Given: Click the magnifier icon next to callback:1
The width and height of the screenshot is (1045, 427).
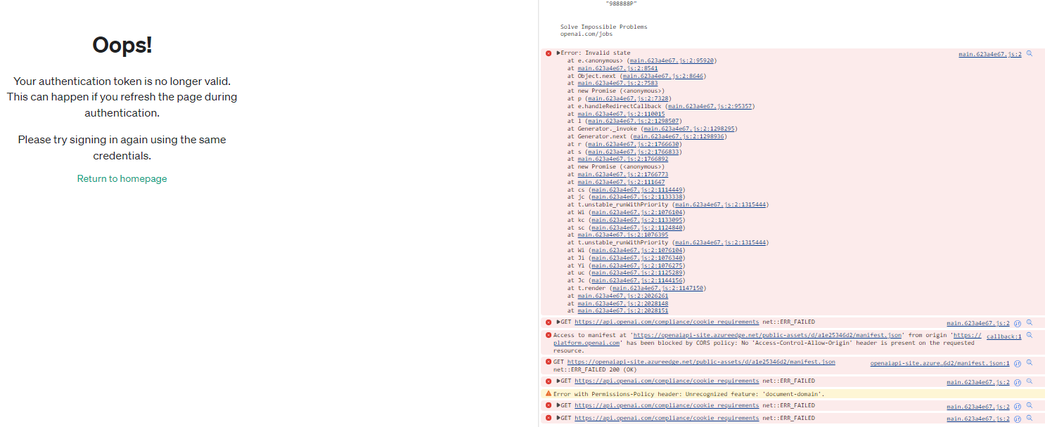Looking at the screenshot, I should (1030, 336).
